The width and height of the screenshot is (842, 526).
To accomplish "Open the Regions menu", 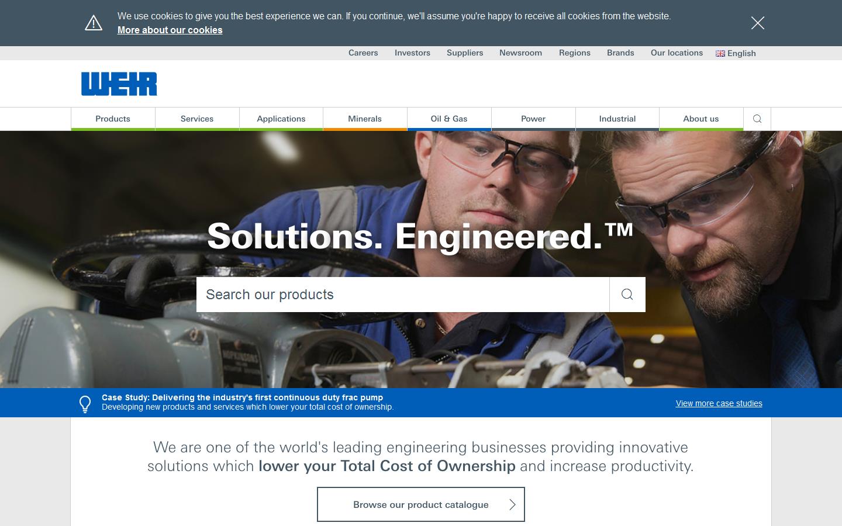I will point(575,53).
